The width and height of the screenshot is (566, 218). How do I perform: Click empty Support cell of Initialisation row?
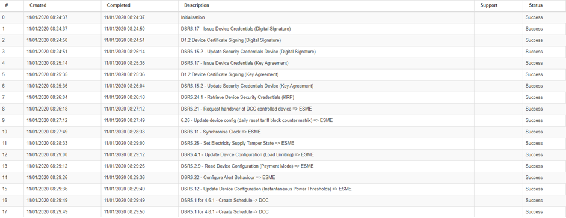(499, 17)
